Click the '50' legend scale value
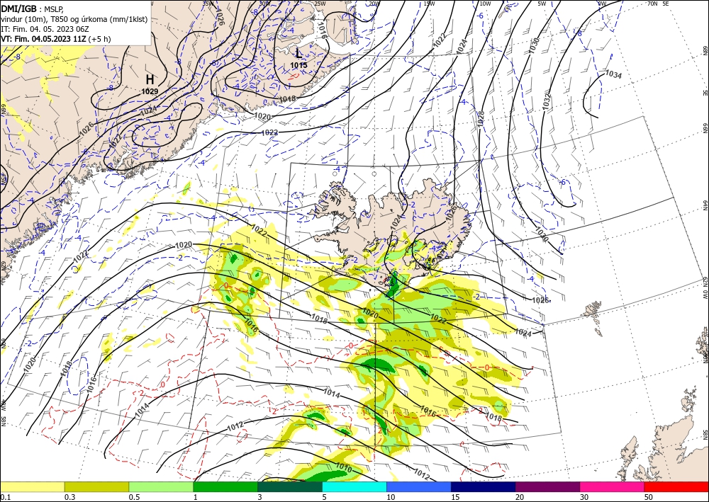709x502 pixels. (x=649, y=497)
